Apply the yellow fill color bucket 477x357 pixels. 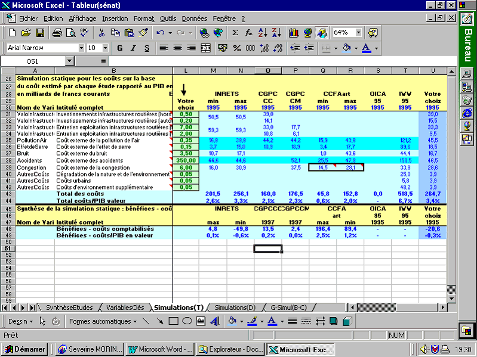[346, 48]
